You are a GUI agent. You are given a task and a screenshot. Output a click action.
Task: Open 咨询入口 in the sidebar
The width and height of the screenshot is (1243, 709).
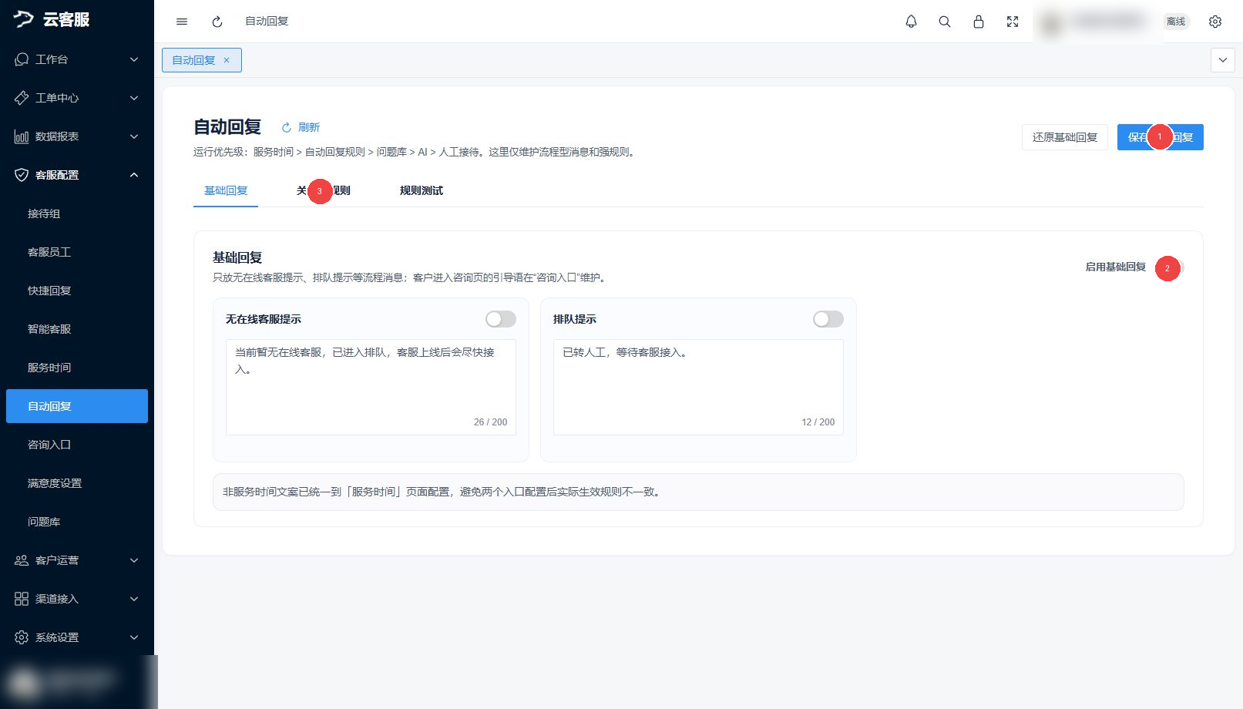coord(77,445)
